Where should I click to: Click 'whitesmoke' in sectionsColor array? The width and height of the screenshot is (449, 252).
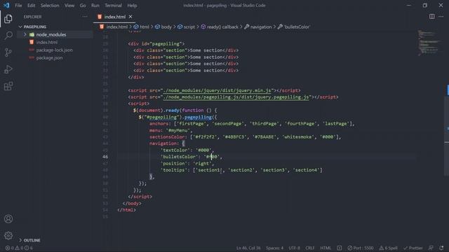299,137
